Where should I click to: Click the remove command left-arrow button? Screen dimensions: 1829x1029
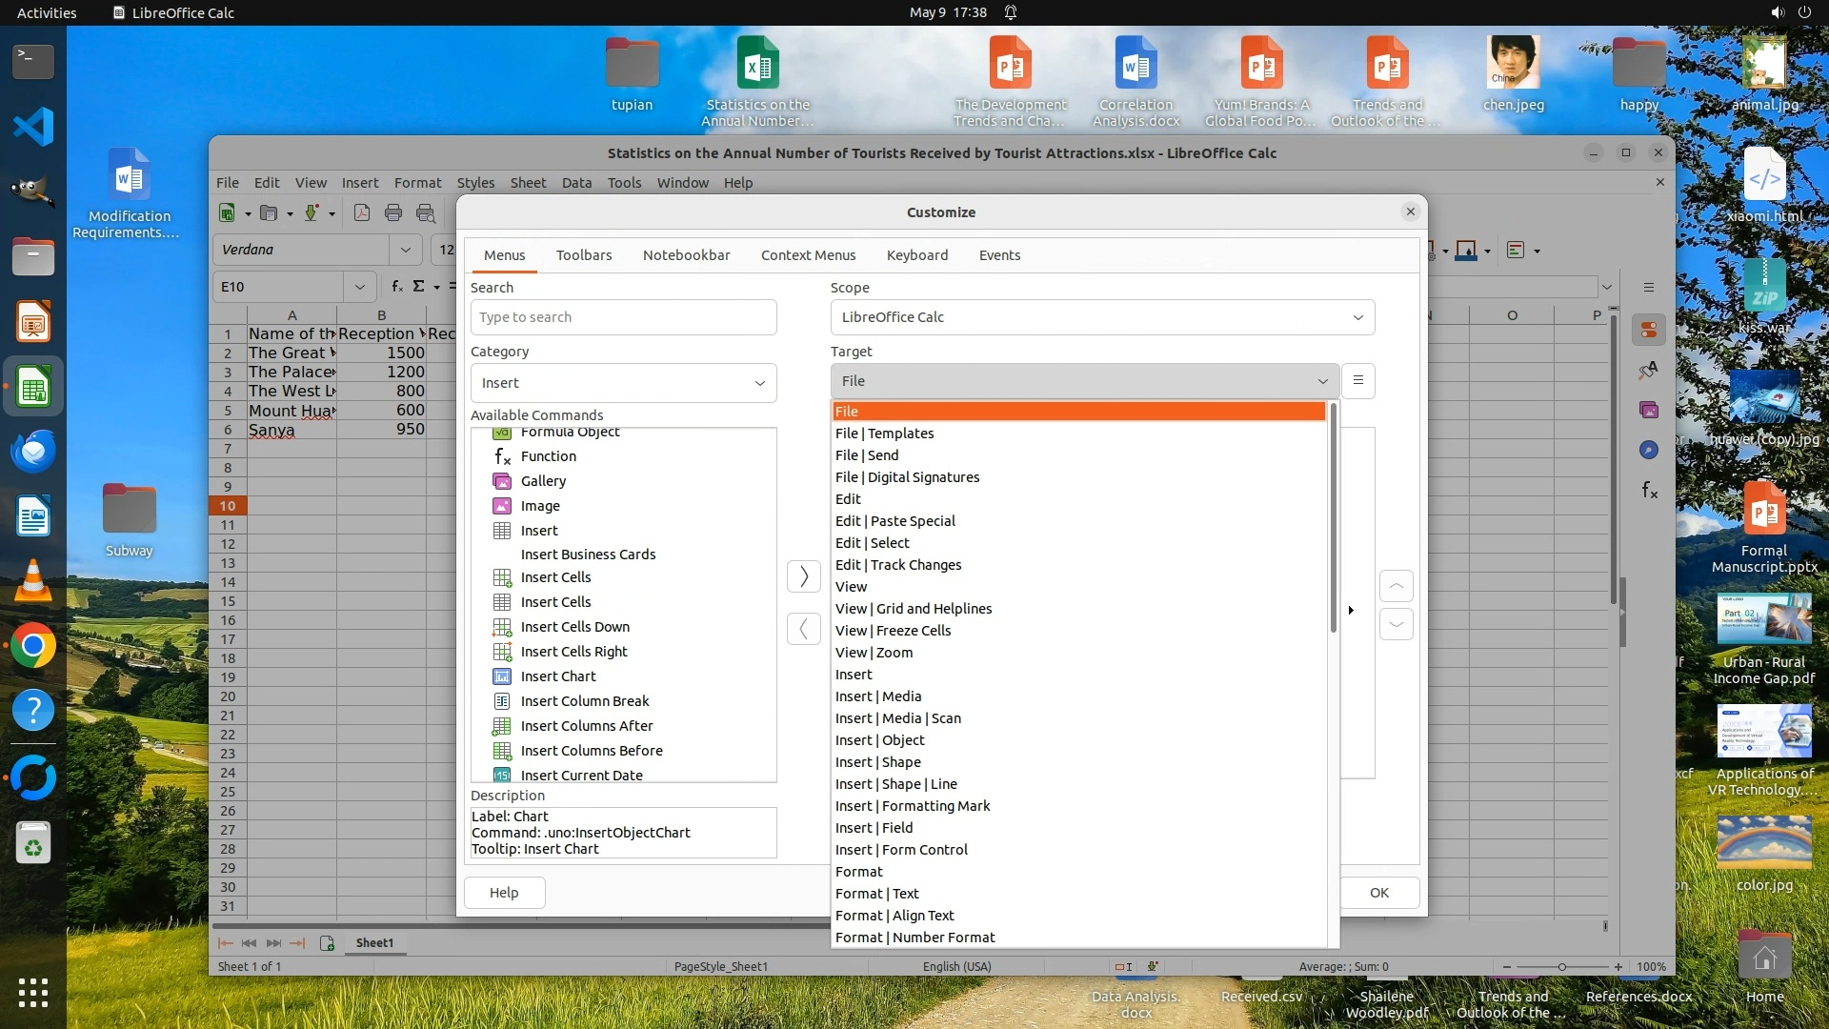click(x=803, y=629)
